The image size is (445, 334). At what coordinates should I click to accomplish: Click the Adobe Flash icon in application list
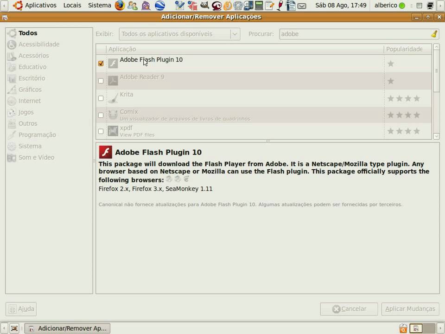click(x=113, y=63)
